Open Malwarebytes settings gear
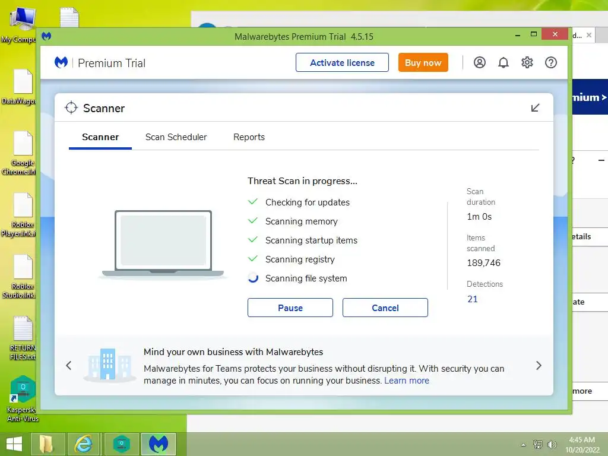The width and height of the screenshot is (608, 456). click(527, 62)
